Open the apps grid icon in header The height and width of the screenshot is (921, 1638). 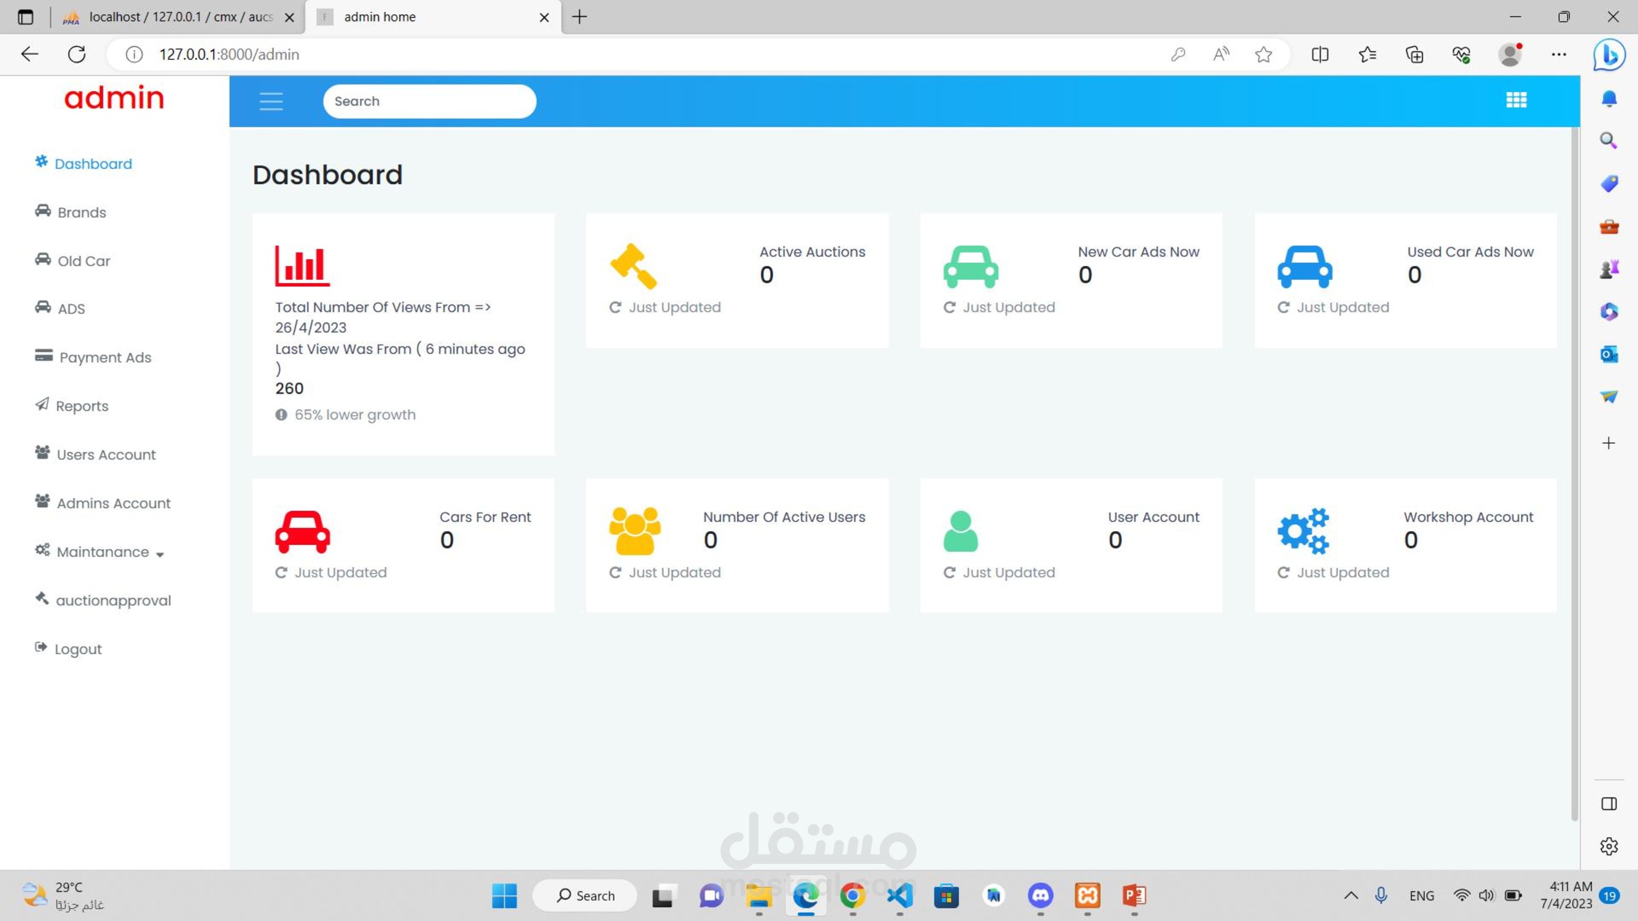tap(1516, 100)
